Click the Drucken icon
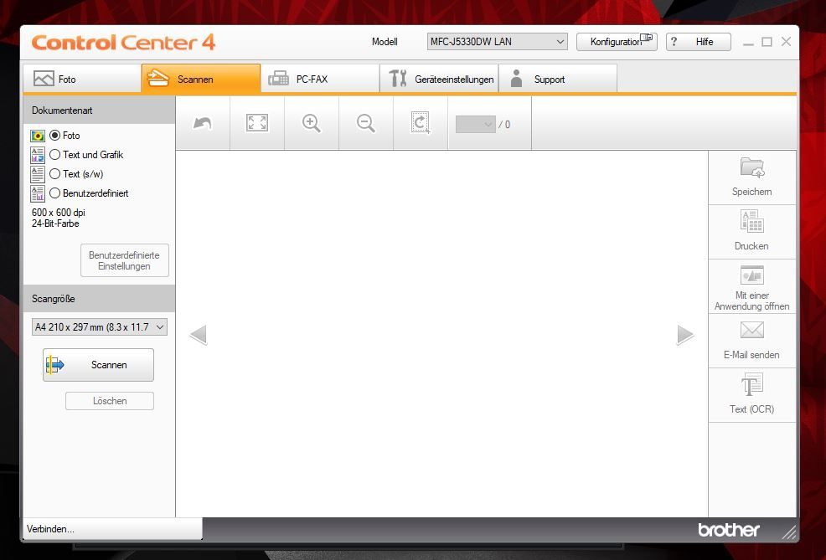826x560 pixels. point(751,221)
